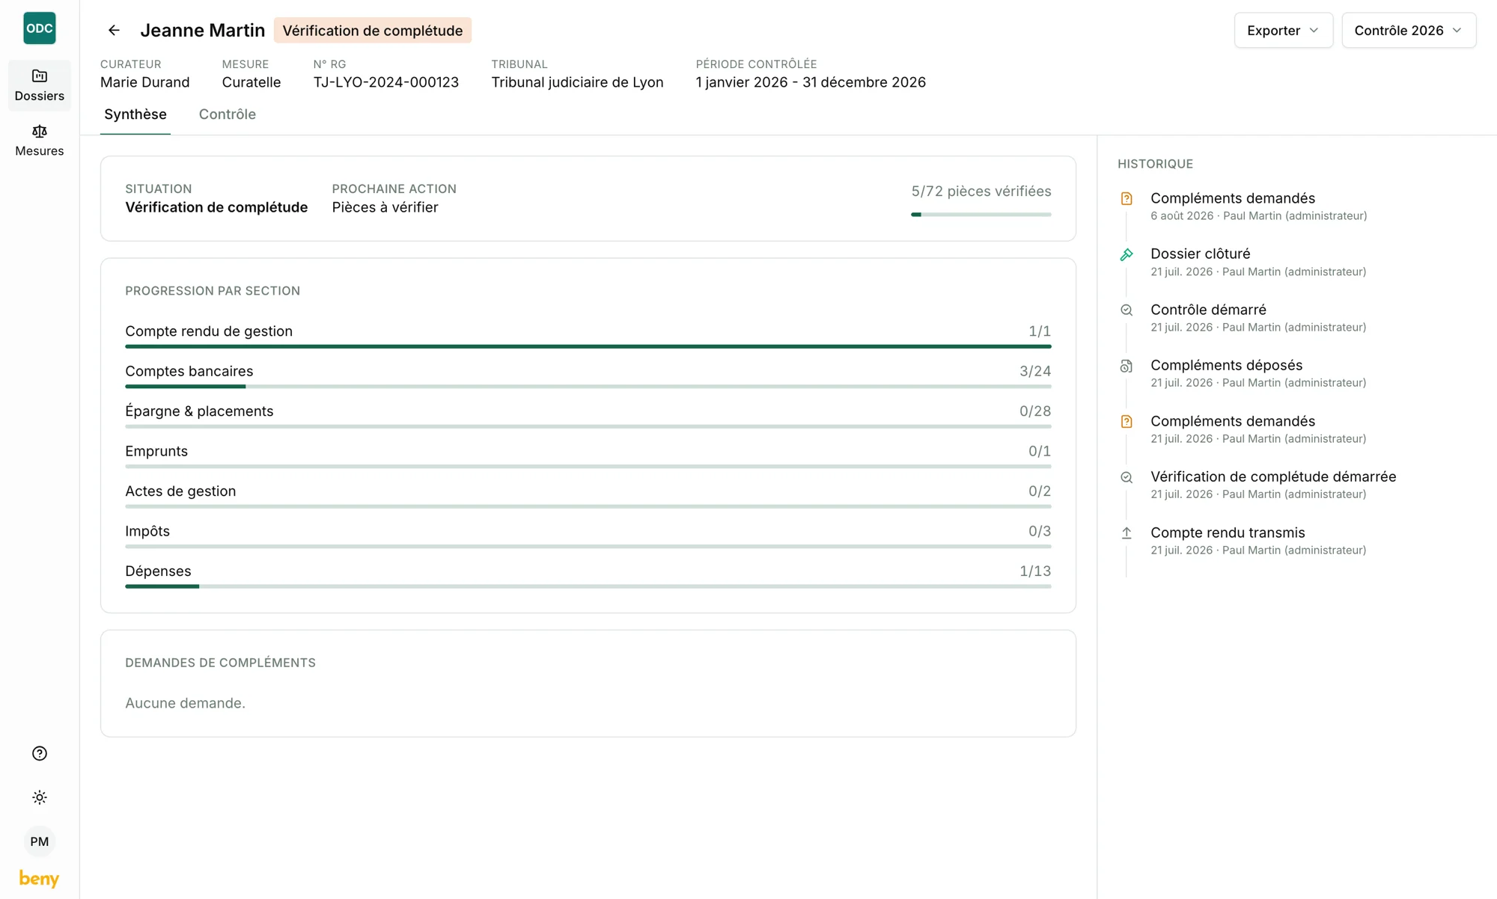Open the Exporter dropdown
Viewport: 1497px width, 899px height.
click(1283, 30)
